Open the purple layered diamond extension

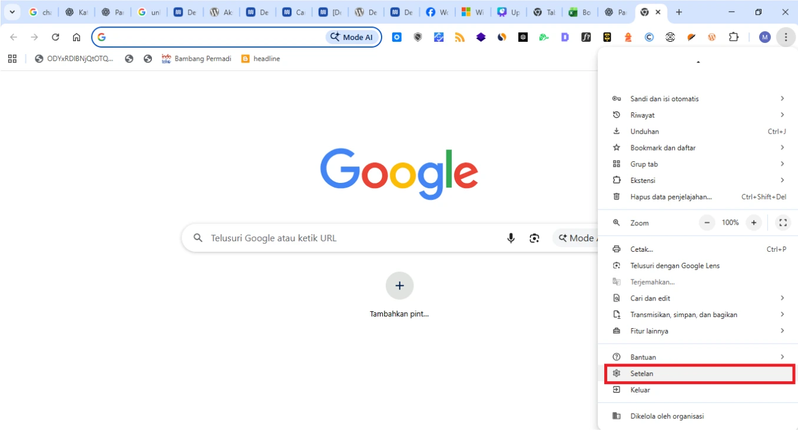click(x=481, y=37)
